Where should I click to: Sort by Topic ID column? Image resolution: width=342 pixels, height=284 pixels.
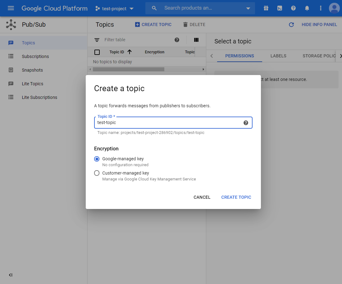click(117, 52)
